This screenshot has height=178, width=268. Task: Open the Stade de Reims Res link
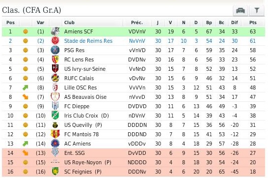click(x=88, y=41)
